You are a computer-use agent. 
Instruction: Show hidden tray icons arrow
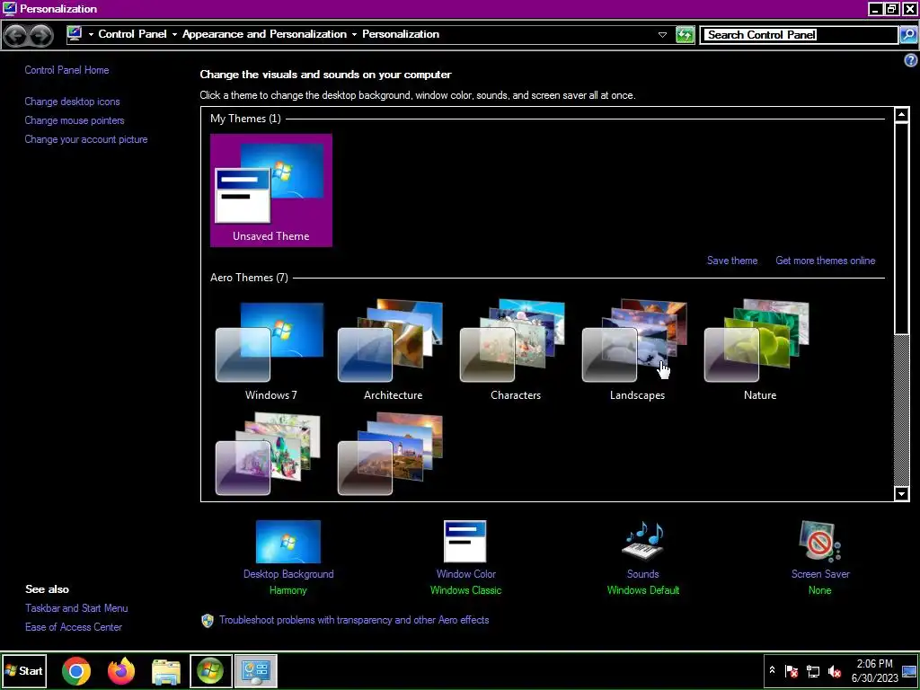772,670
